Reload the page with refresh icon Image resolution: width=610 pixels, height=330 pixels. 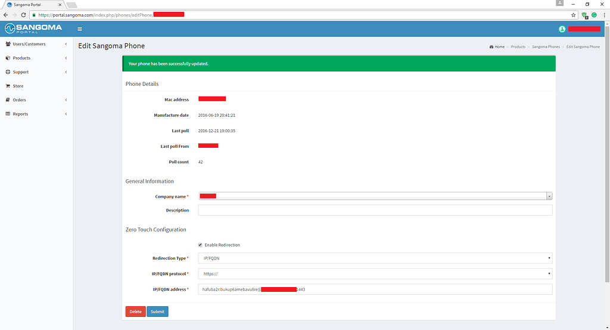point(23,15)
